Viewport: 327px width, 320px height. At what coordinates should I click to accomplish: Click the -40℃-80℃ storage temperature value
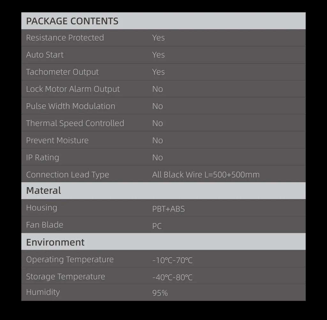tap(172, 277)
